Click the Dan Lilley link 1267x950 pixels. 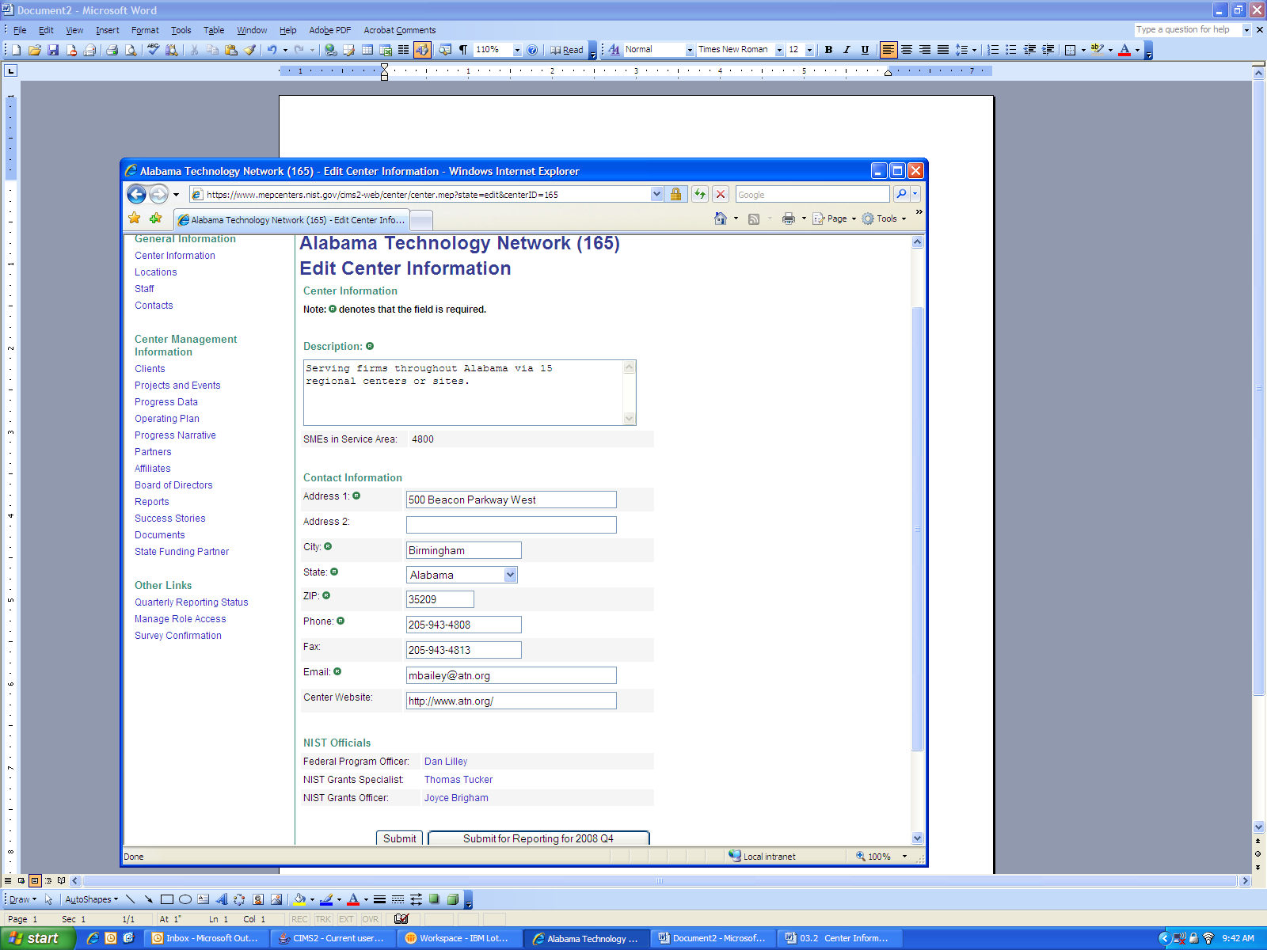[446, 762]
